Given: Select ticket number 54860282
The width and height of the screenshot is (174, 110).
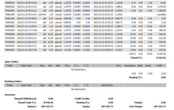Looking at the screenshot, I should [10, 11].
